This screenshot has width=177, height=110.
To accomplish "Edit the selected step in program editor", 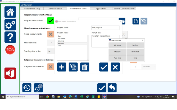I will coord(73,67).
